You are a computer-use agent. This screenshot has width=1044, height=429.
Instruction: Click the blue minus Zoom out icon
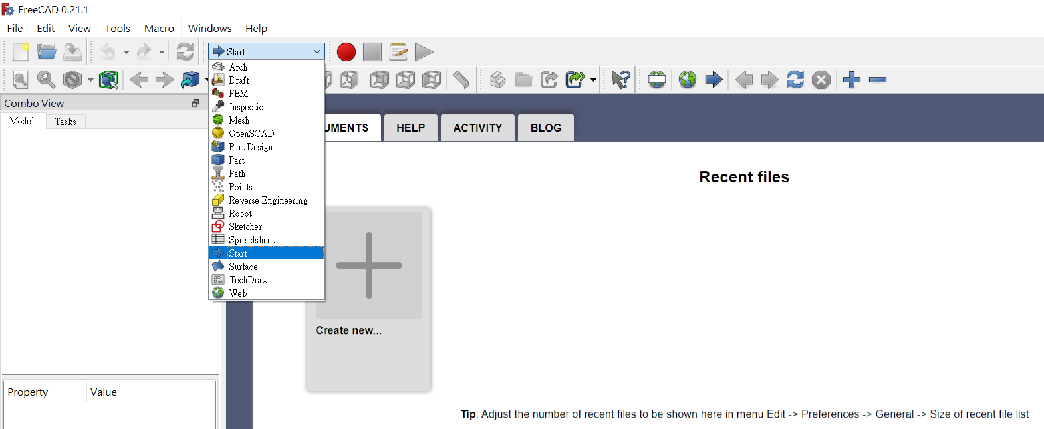878,80
